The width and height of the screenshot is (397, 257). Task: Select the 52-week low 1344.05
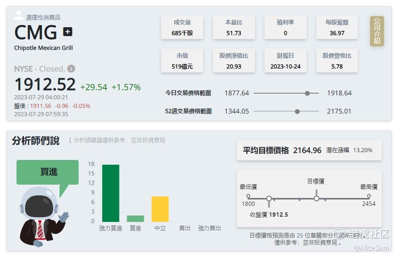(x=237, y=111)
